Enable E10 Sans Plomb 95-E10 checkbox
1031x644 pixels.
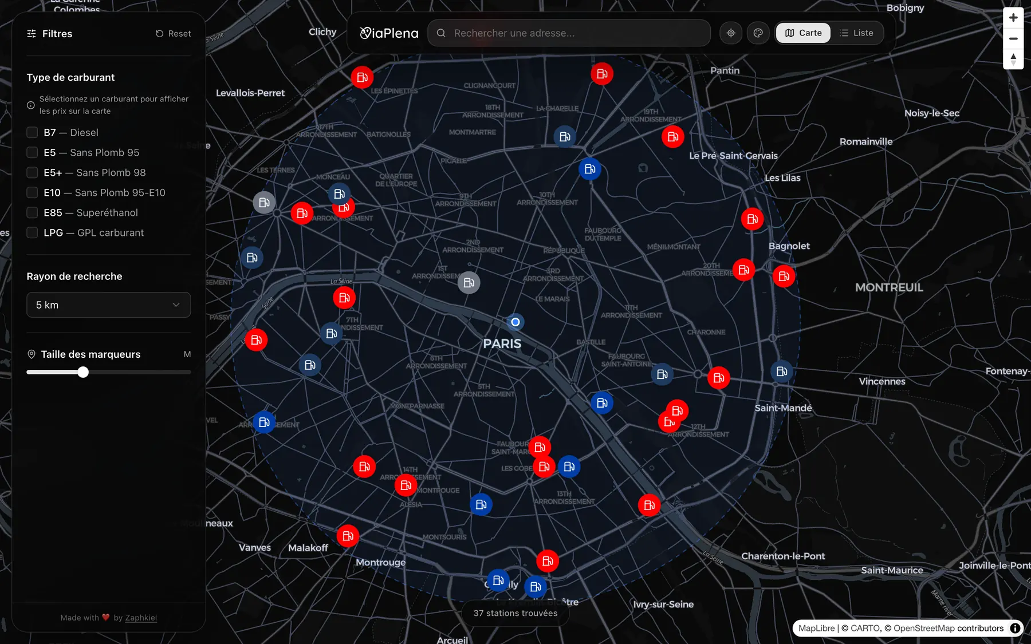pyautogui.click(x=33, y=193)
